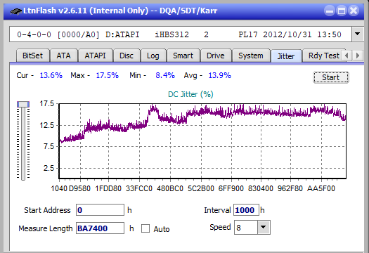The height and width of the screenshot is (253, 369).
Task: Click the Start button
Action: tap(330, 77)
